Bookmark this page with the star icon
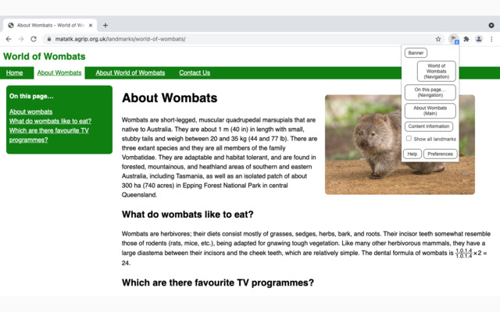 click(438, 39)
